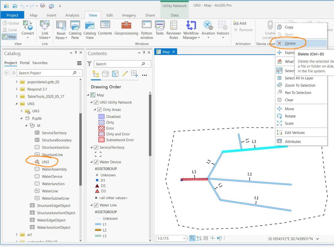
Task: Click the Subnetwork Error red swatch
Action: click(101, 140)
